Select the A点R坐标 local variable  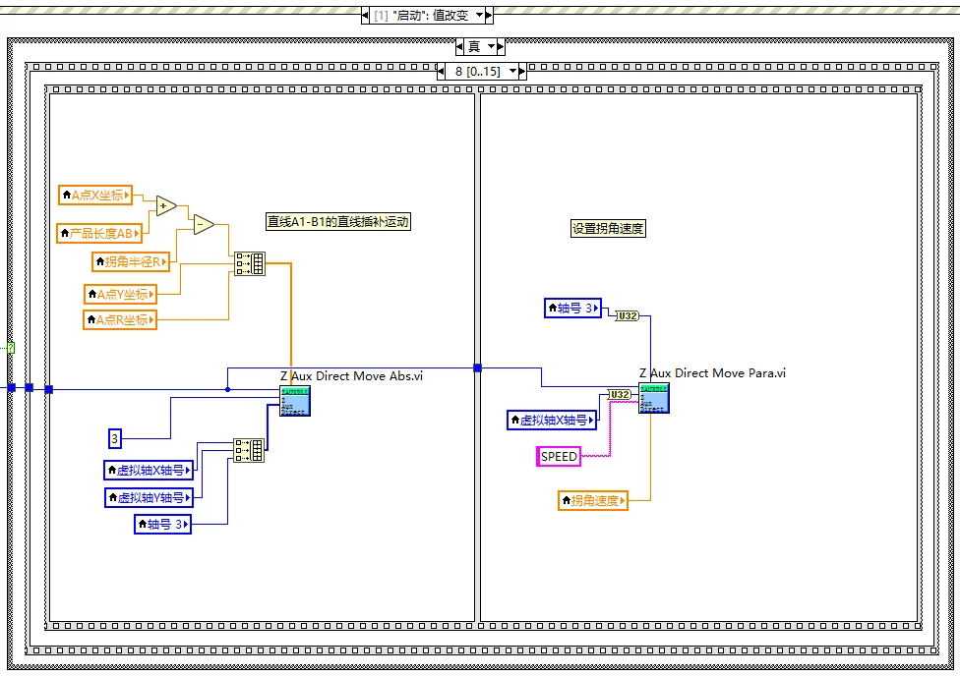pos(120,320)
